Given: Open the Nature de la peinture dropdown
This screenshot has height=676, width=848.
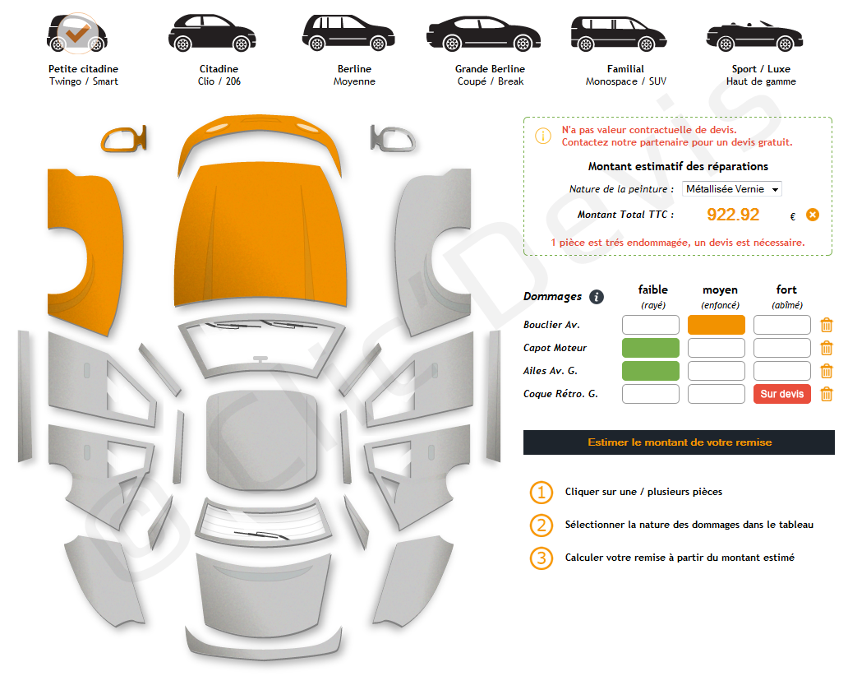Looking at the screenshot, I should (731, 189).
